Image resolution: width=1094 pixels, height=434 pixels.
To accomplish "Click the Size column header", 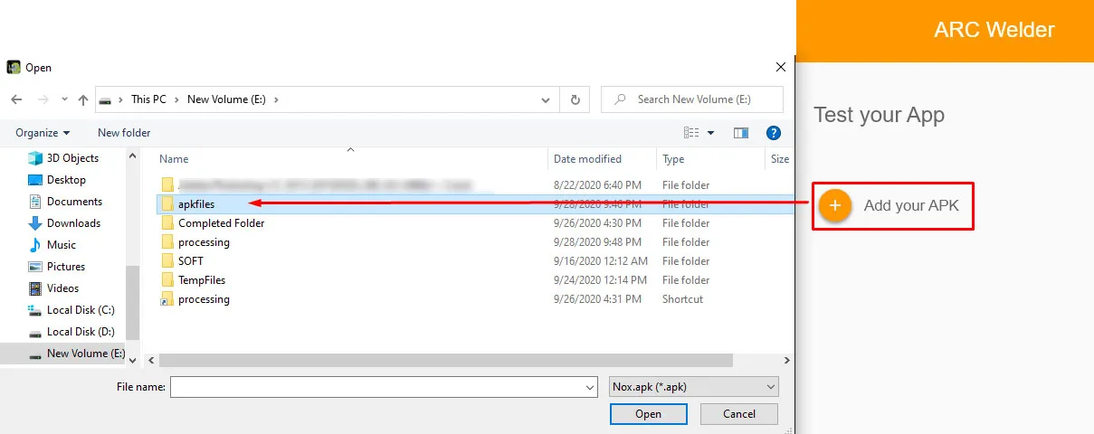I will point(779,159).
